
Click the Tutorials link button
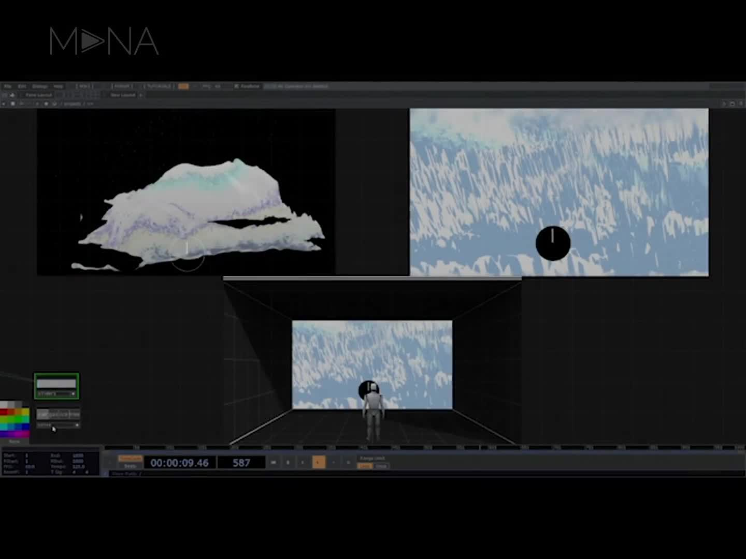pyautogui.click(x=159, y=86)
